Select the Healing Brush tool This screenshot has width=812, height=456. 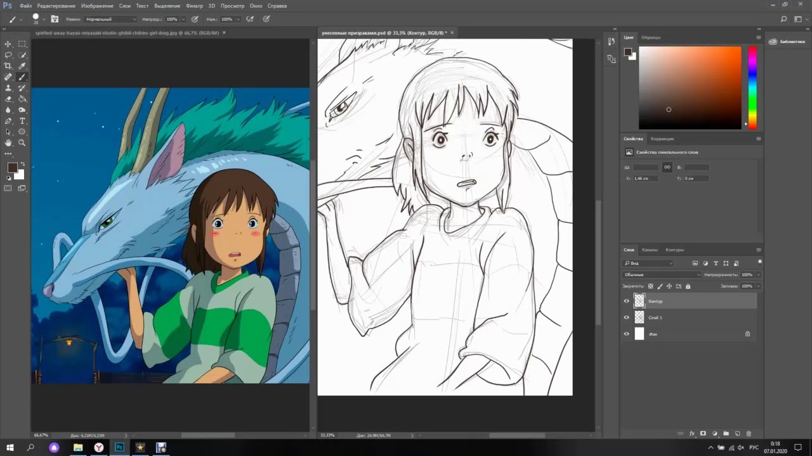[x=8, y=77]
